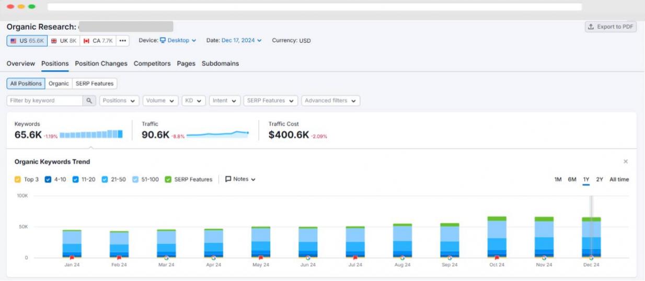Expand the Date Dec 17, 2024 picker
Screen dimensions: 645x281
[241, 40]
